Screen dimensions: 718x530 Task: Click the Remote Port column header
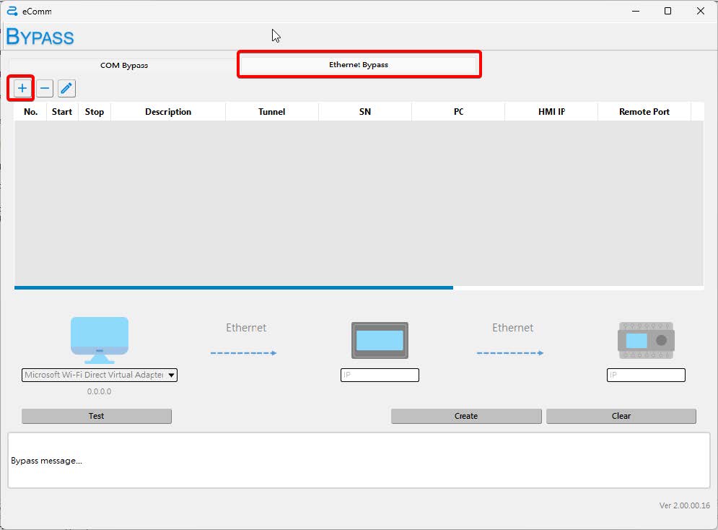click(644, 112)
